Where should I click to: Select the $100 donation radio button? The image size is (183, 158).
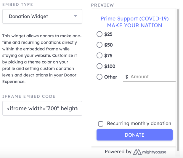99,66
